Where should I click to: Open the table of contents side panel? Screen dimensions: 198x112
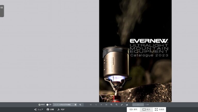tap(2, 8)
